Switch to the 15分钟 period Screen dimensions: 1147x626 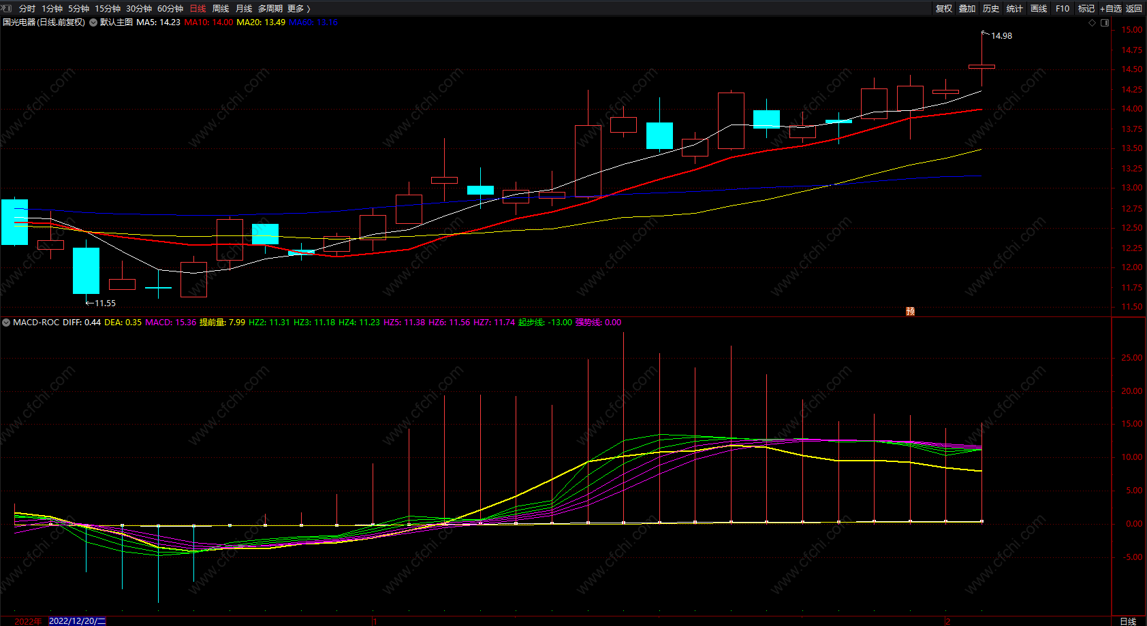tap(108, 9)
